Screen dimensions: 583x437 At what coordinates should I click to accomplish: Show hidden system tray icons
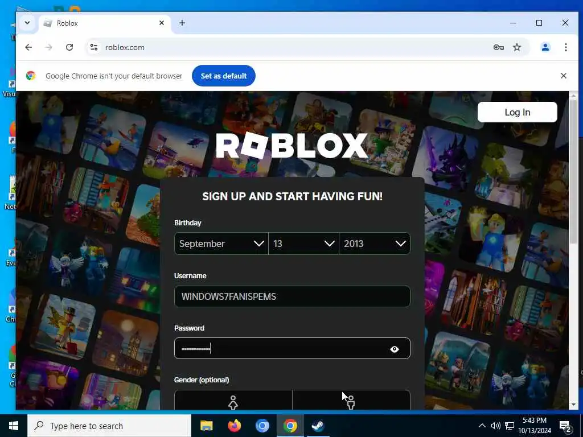click(x=482, y=426)
